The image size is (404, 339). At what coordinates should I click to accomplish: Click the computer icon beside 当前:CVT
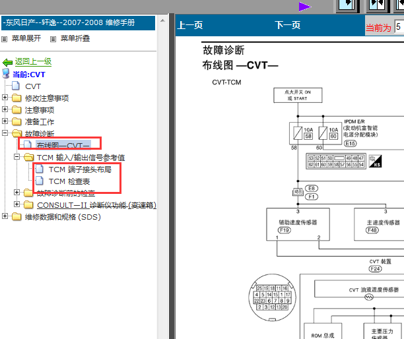coord(6,74)
